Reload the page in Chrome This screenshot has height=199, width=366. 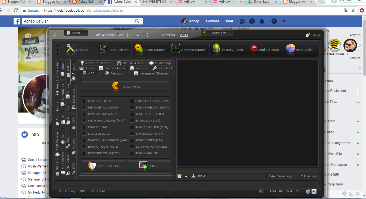tap(16, 10)
